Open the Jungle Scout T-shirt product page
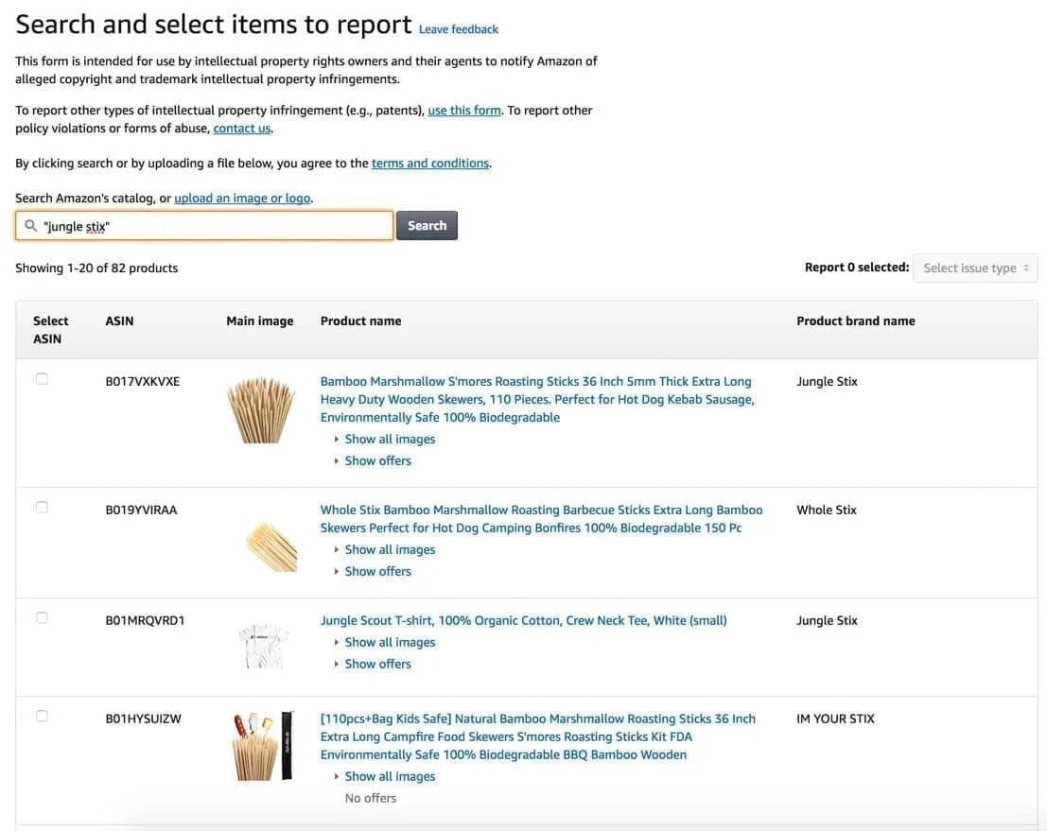 coord(523,618)
